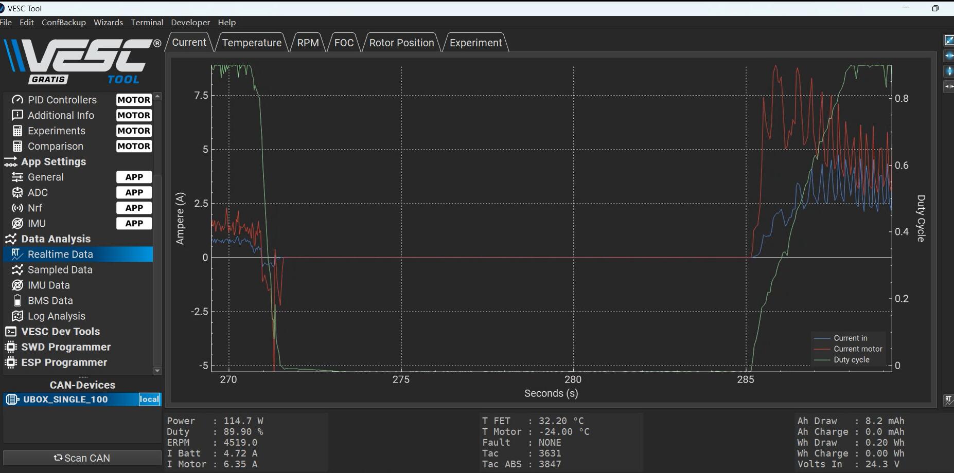
Task: Click the Power 114.7 W readout
Action: [x=215, y=421]
